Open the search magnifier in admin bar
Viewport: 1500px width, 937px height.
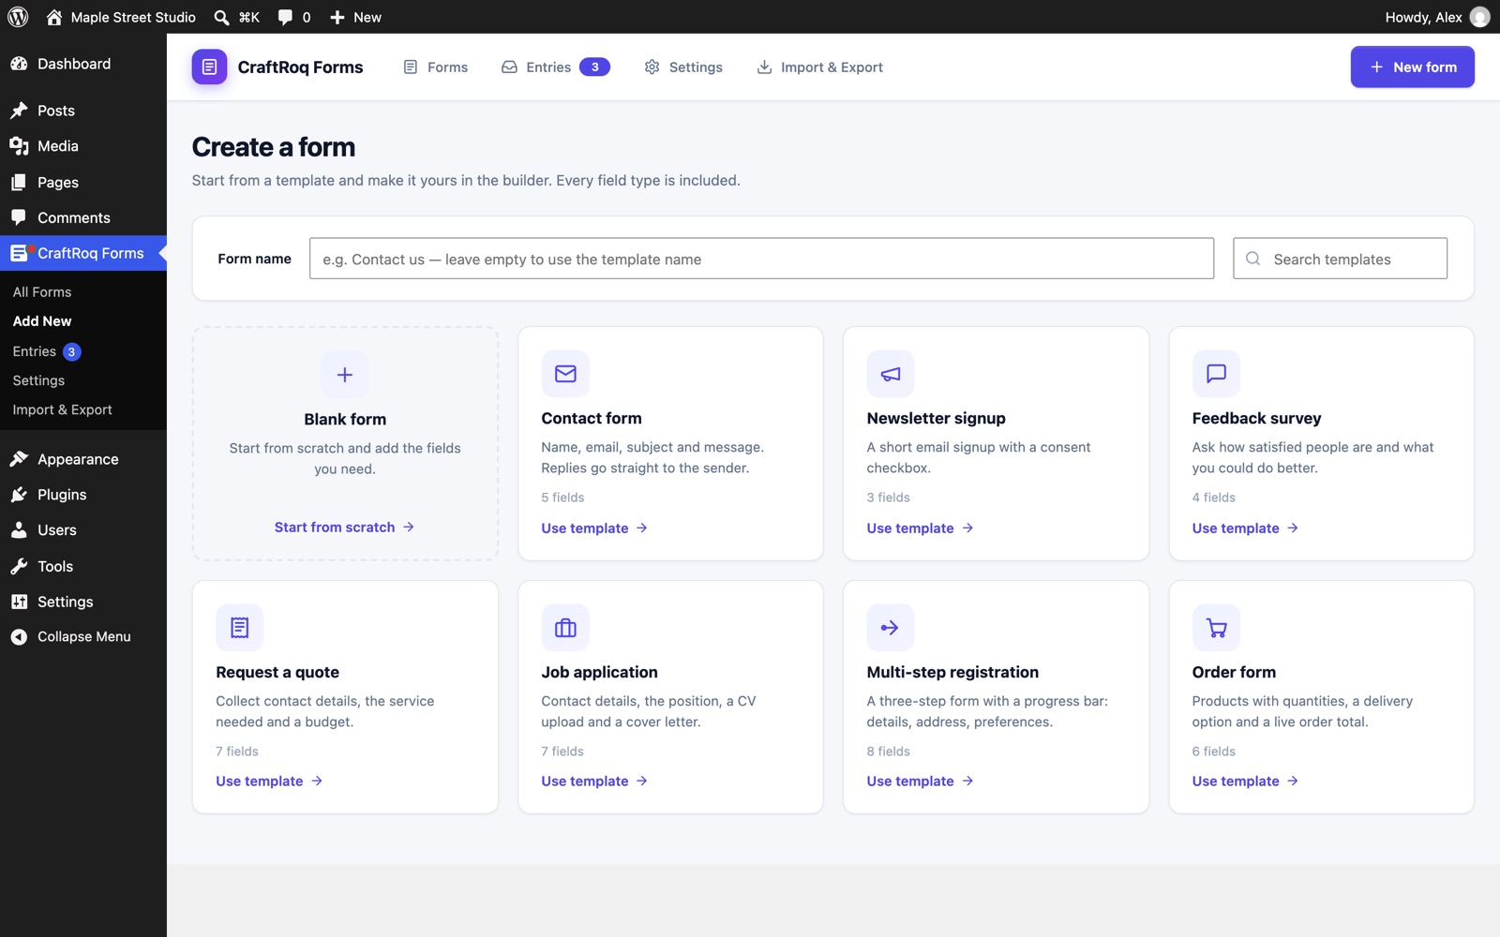coord(221,17)
